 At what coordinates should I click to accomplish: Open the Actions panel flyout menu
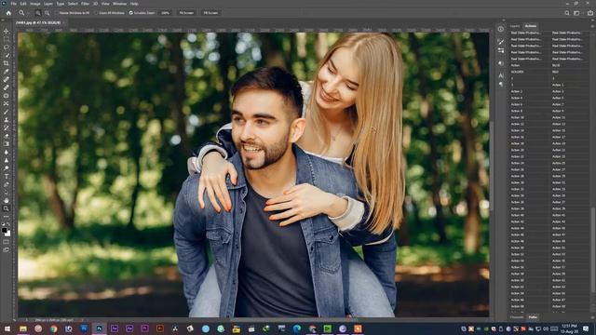[x=592, y=26]
